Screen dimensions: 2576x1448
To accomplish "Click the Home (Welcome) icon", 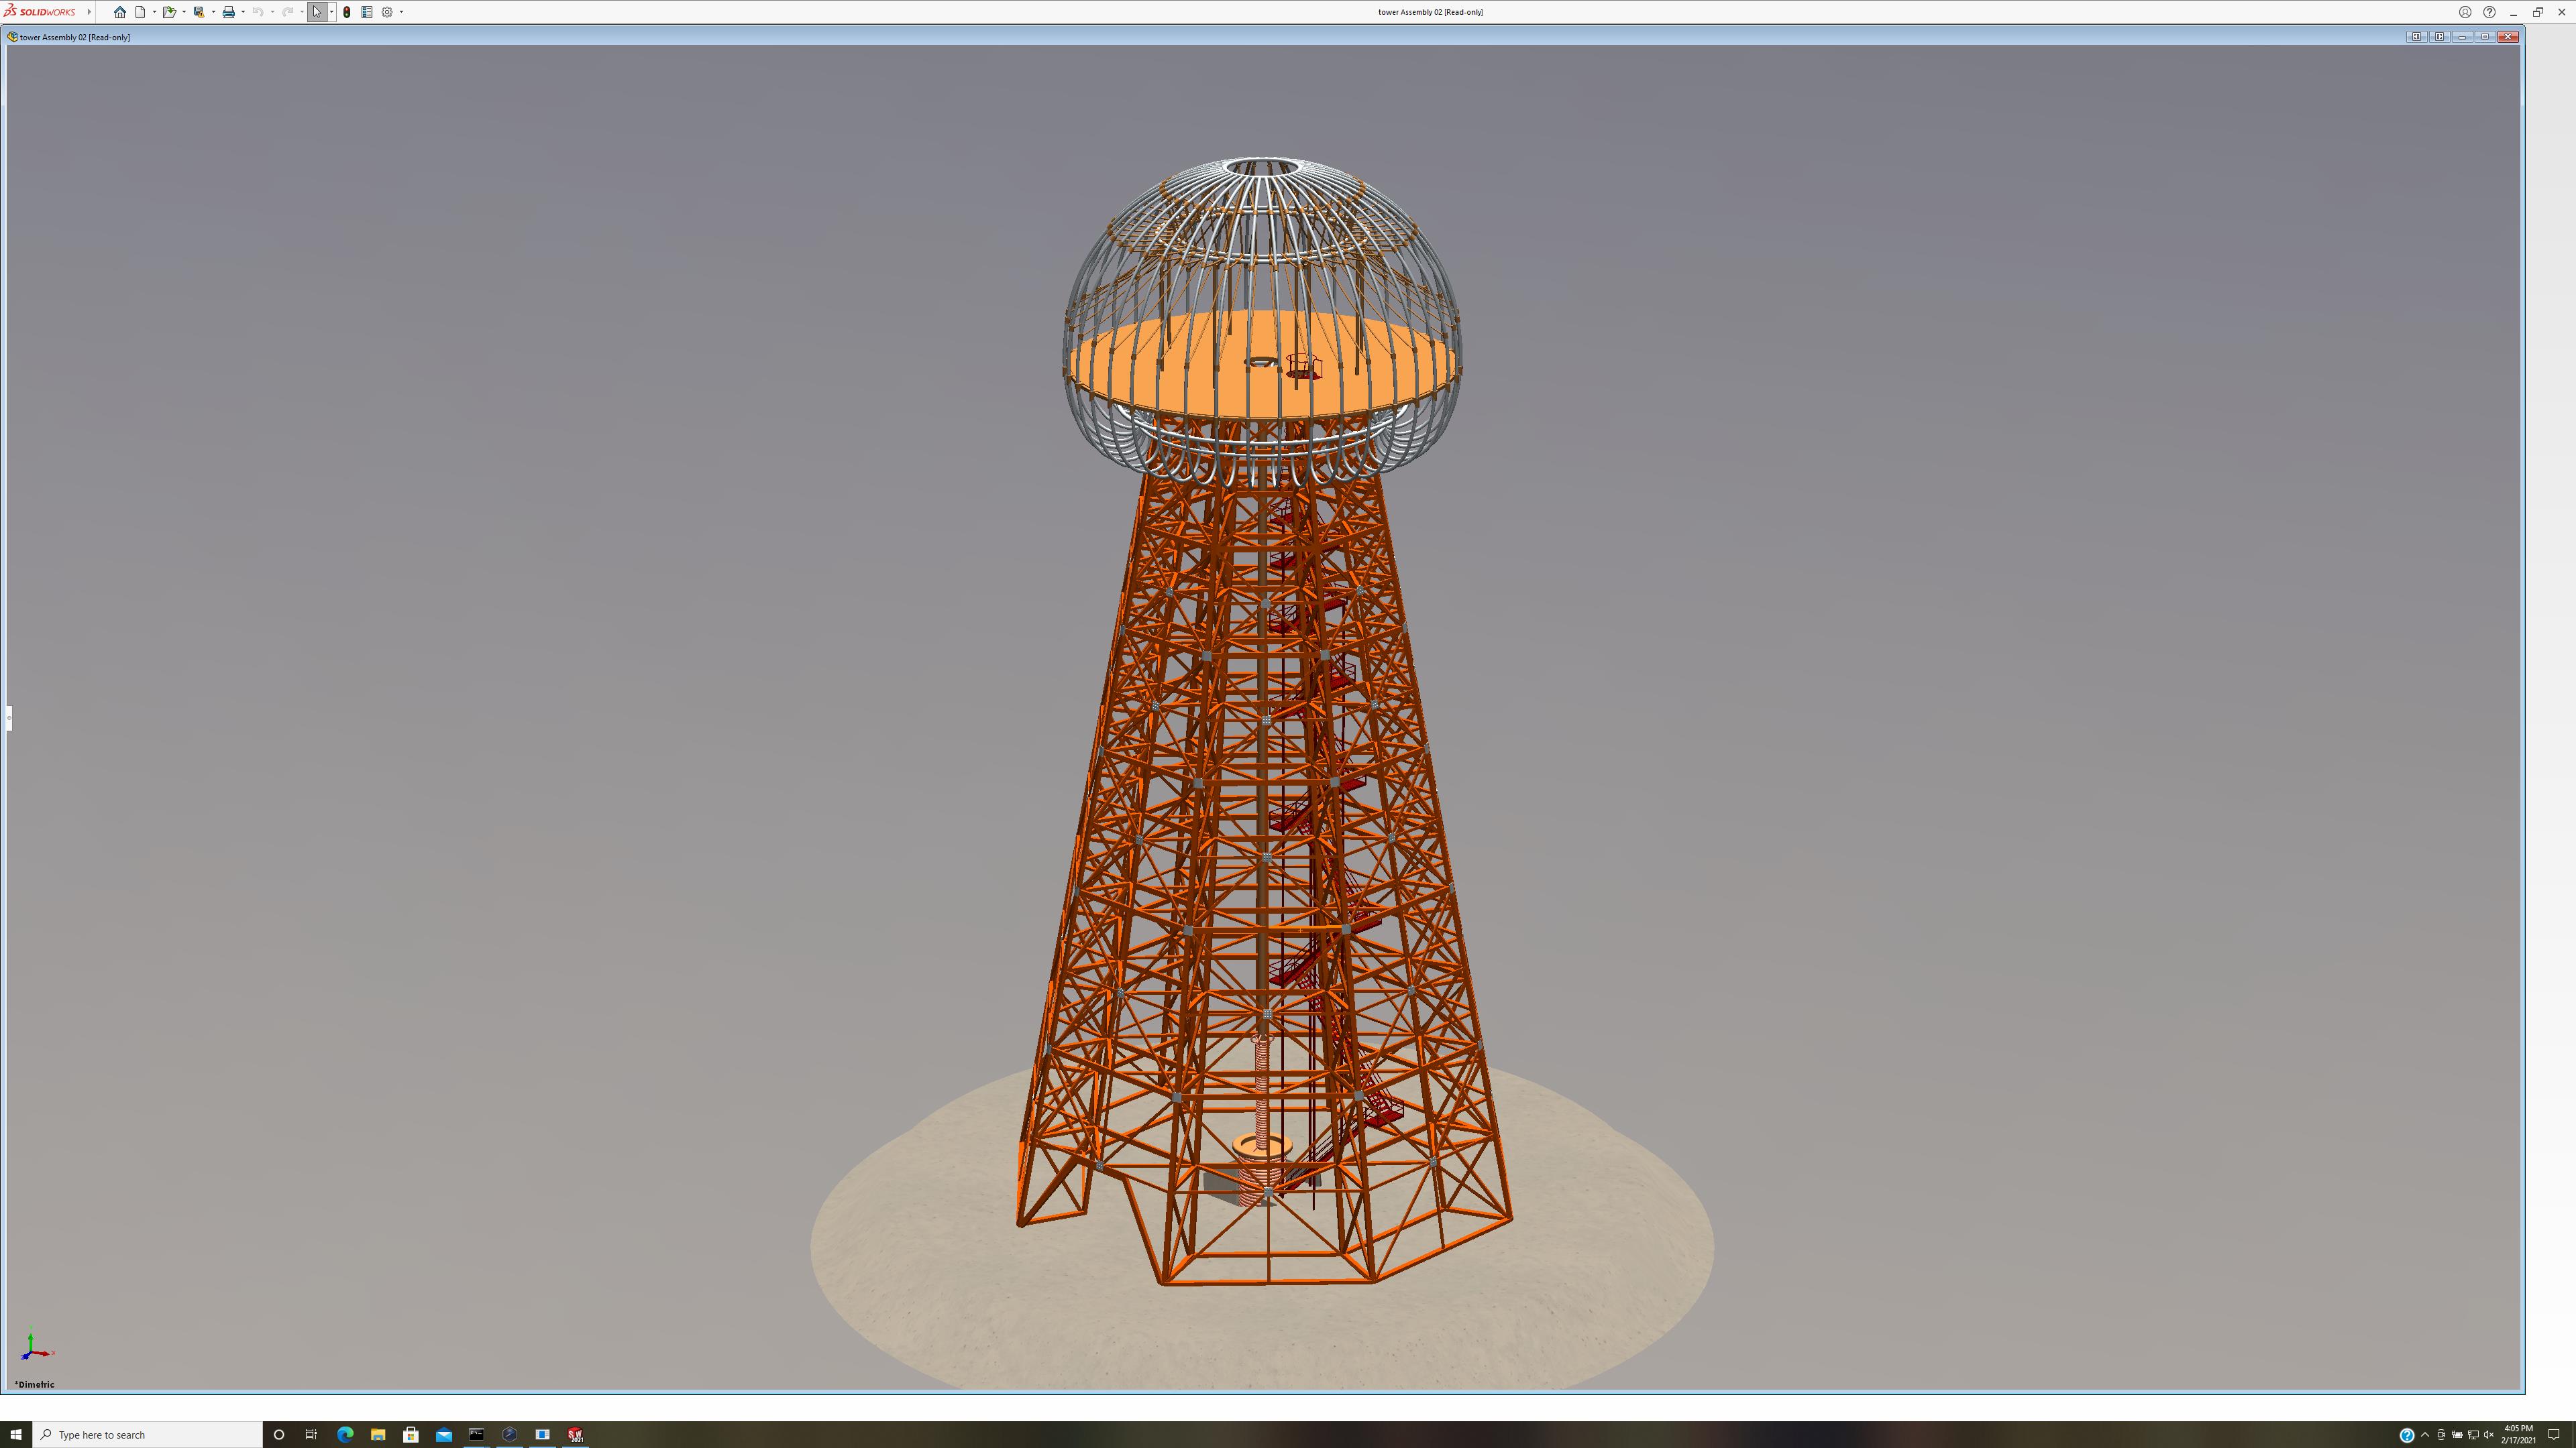I will [120, 12].
